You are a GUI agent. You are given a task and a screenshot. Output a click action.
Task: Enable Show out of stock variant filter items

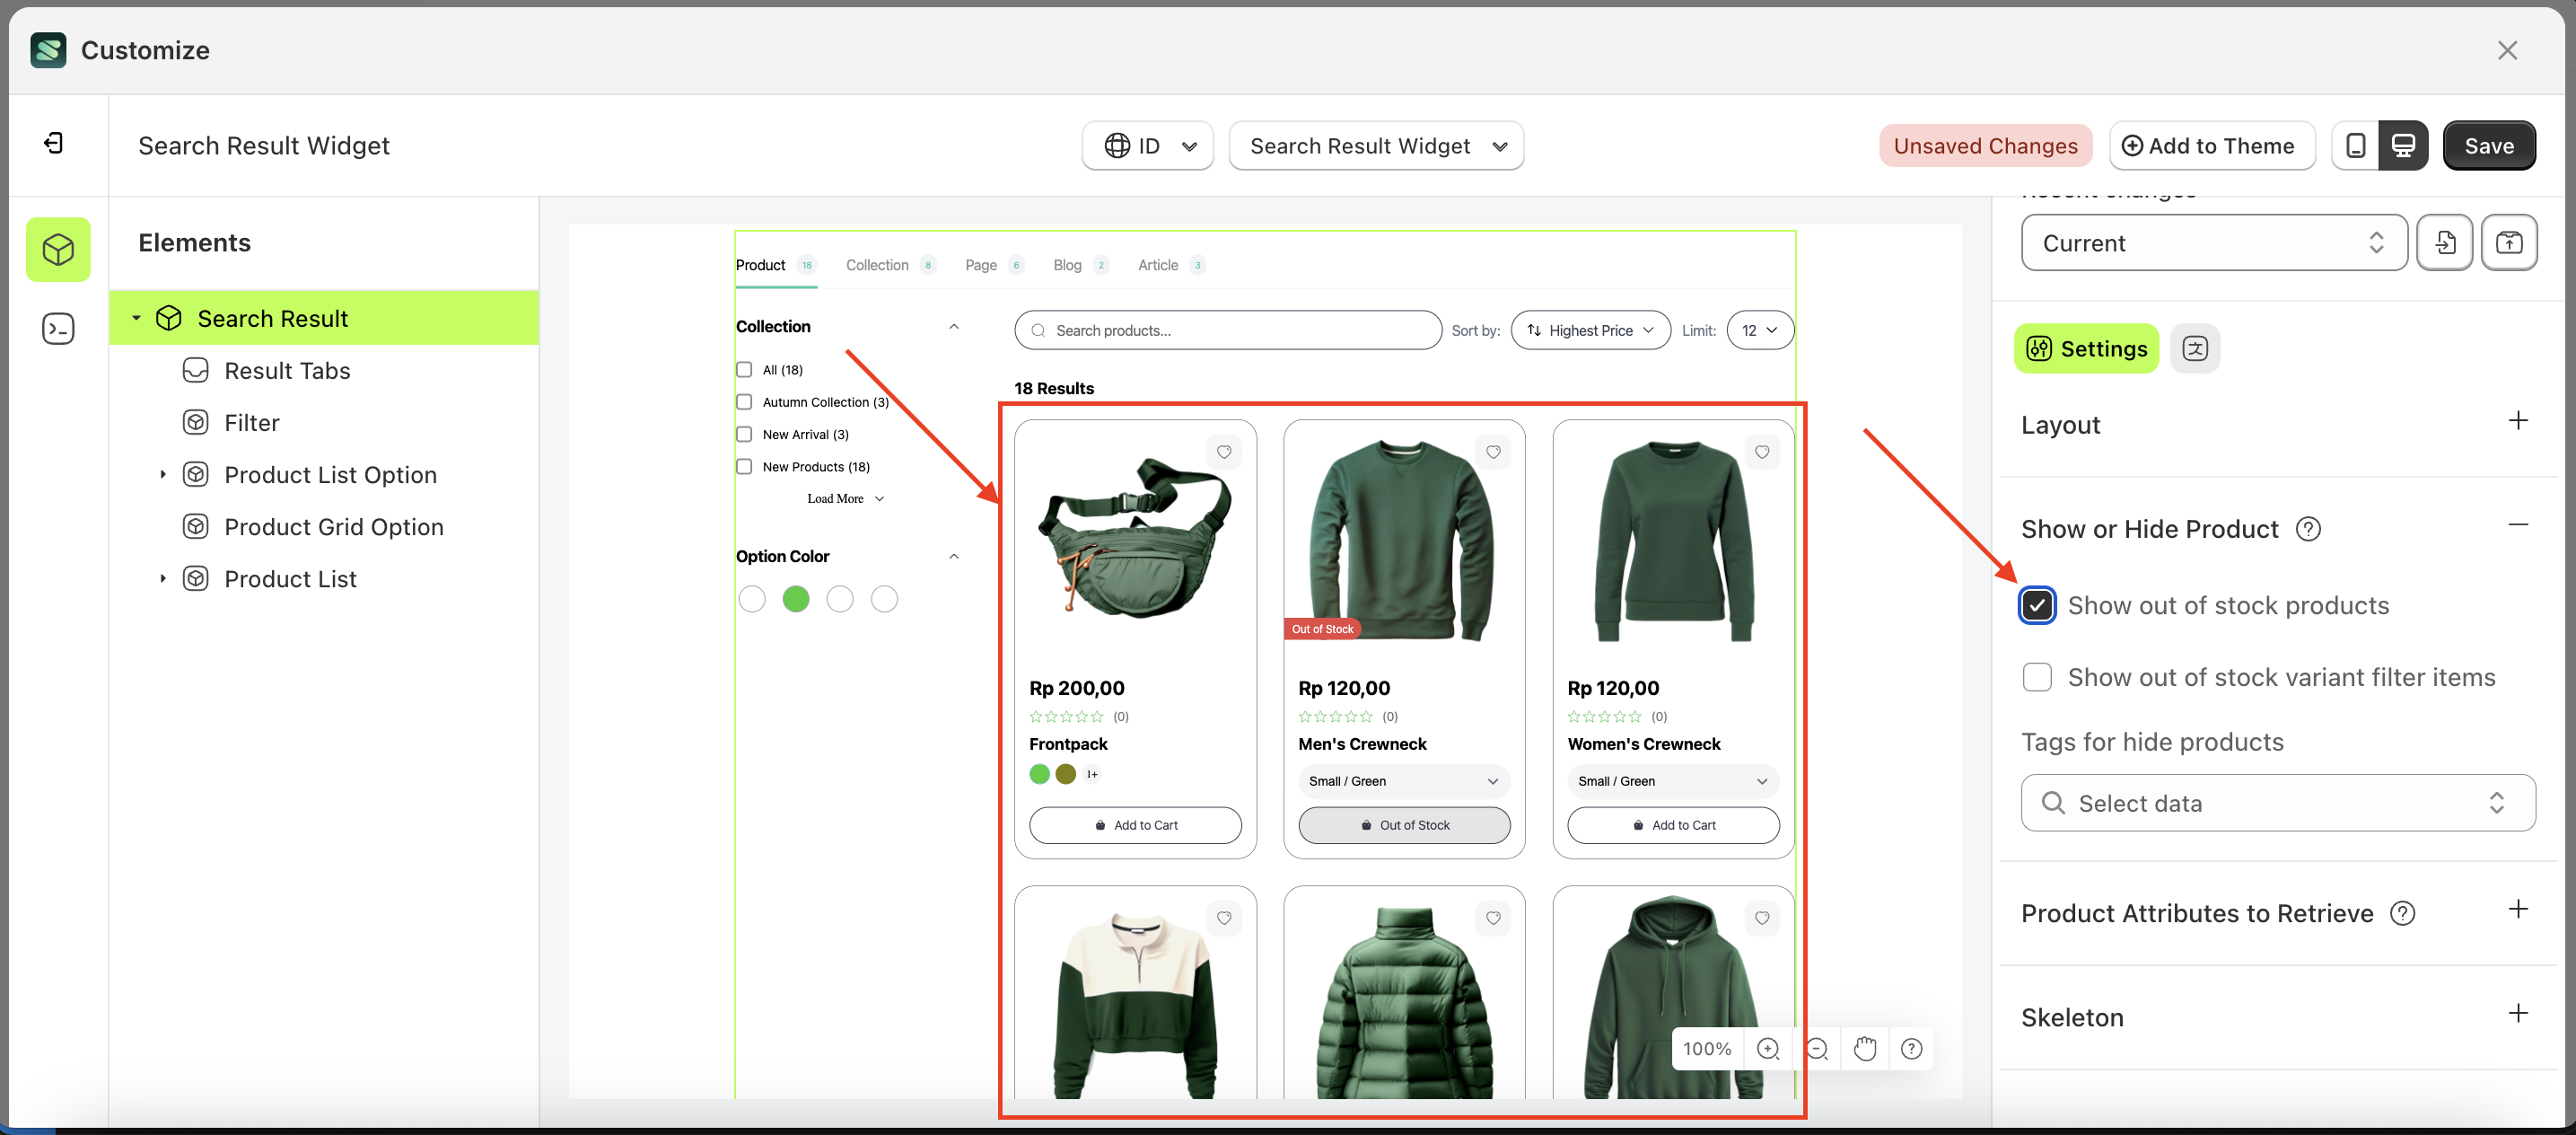(x=2037, y=677)
